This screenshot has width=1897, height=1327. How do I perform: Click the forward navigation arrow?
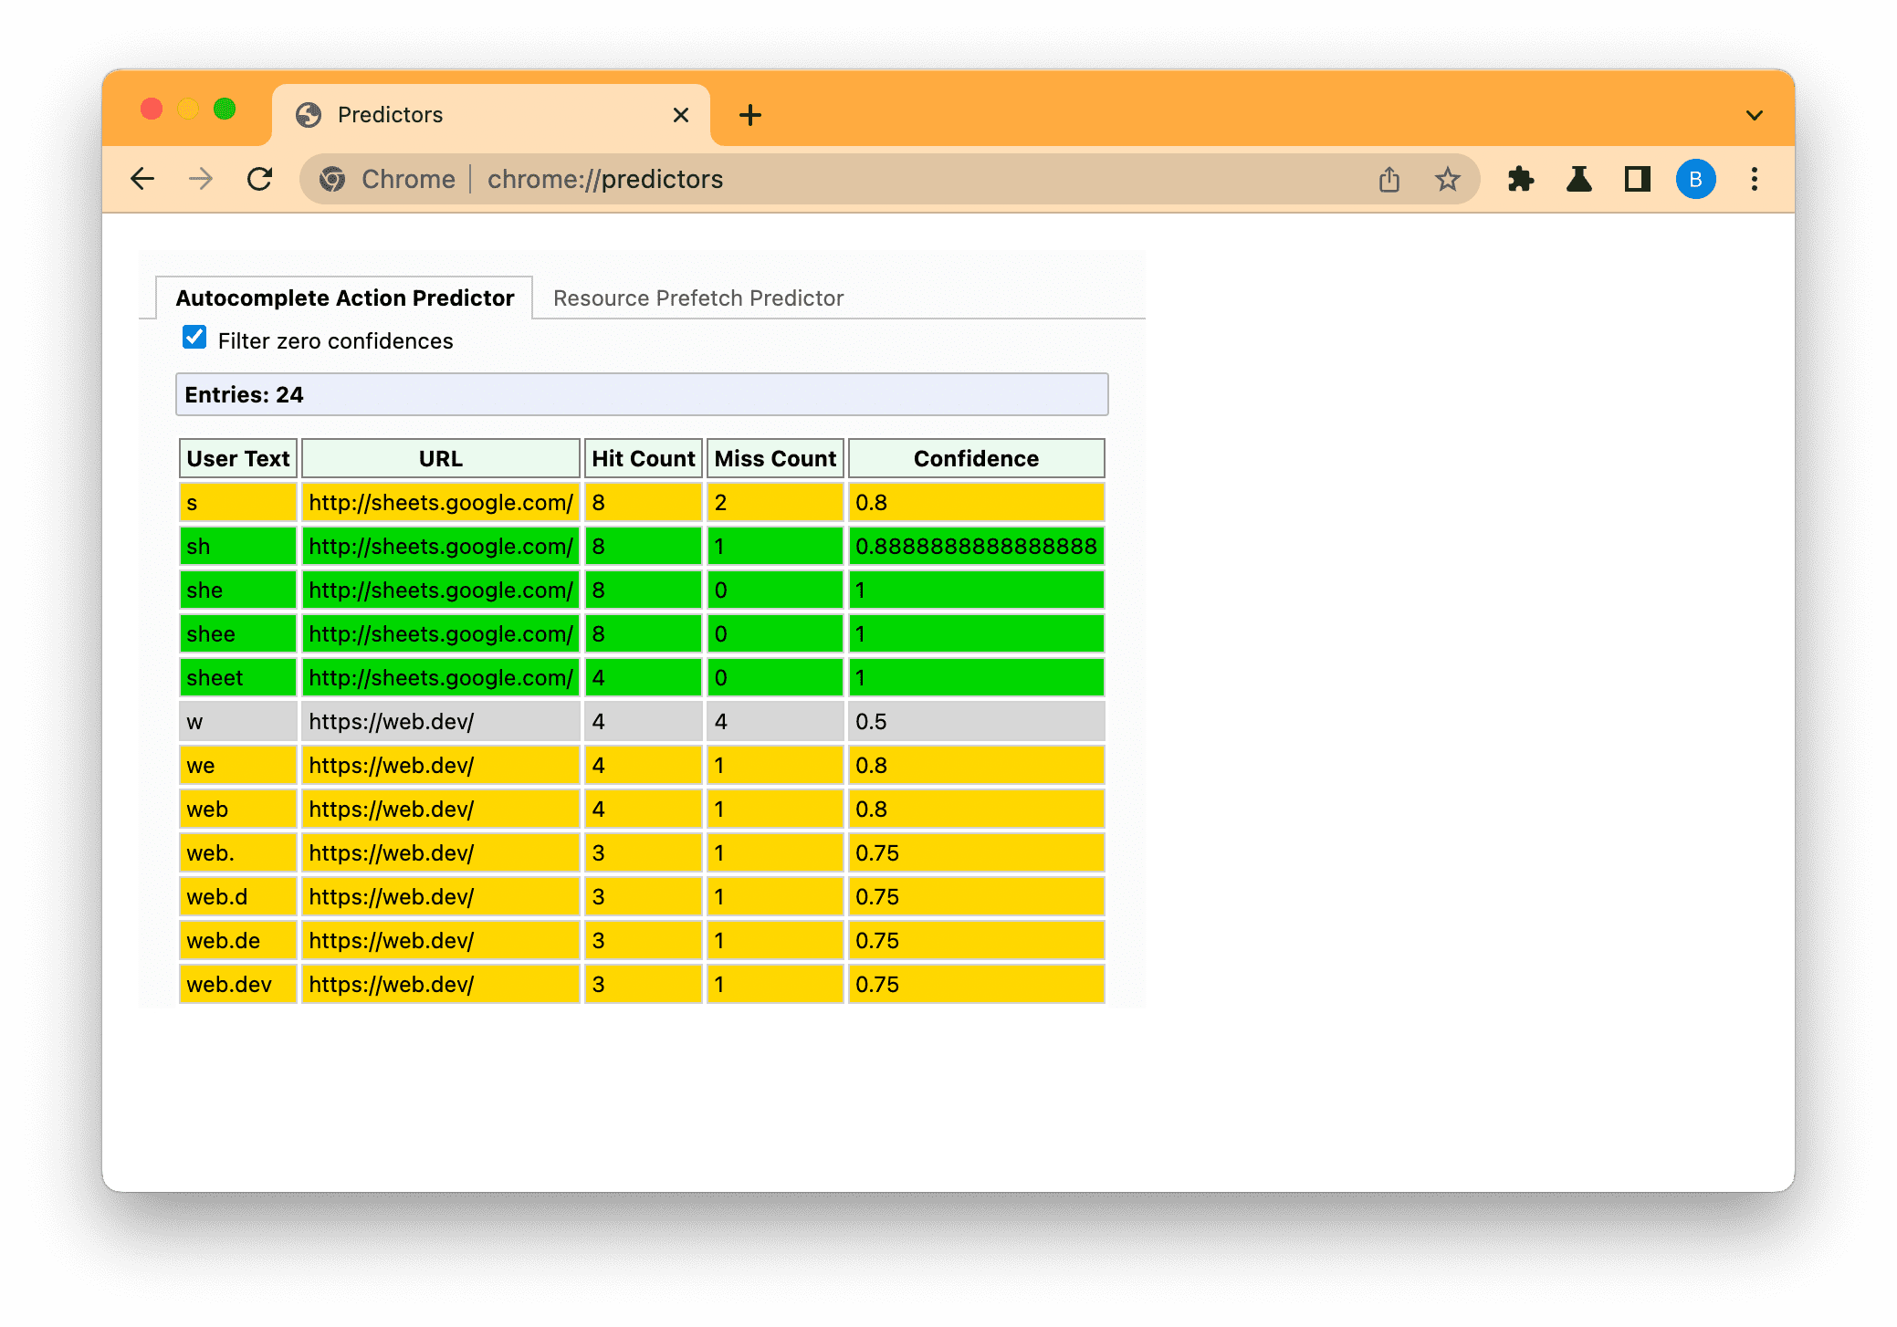coord(202,180)
